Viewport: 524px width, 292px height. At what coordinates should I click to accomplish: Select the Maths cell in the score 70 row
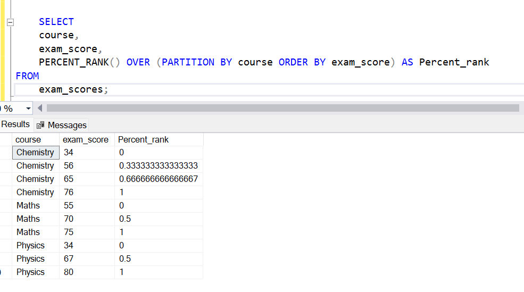[28, 219]
